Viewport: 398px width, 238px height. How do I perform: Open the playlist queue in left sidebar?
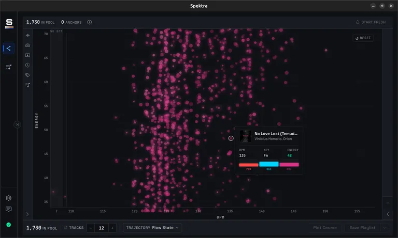(x=8, y=67)
